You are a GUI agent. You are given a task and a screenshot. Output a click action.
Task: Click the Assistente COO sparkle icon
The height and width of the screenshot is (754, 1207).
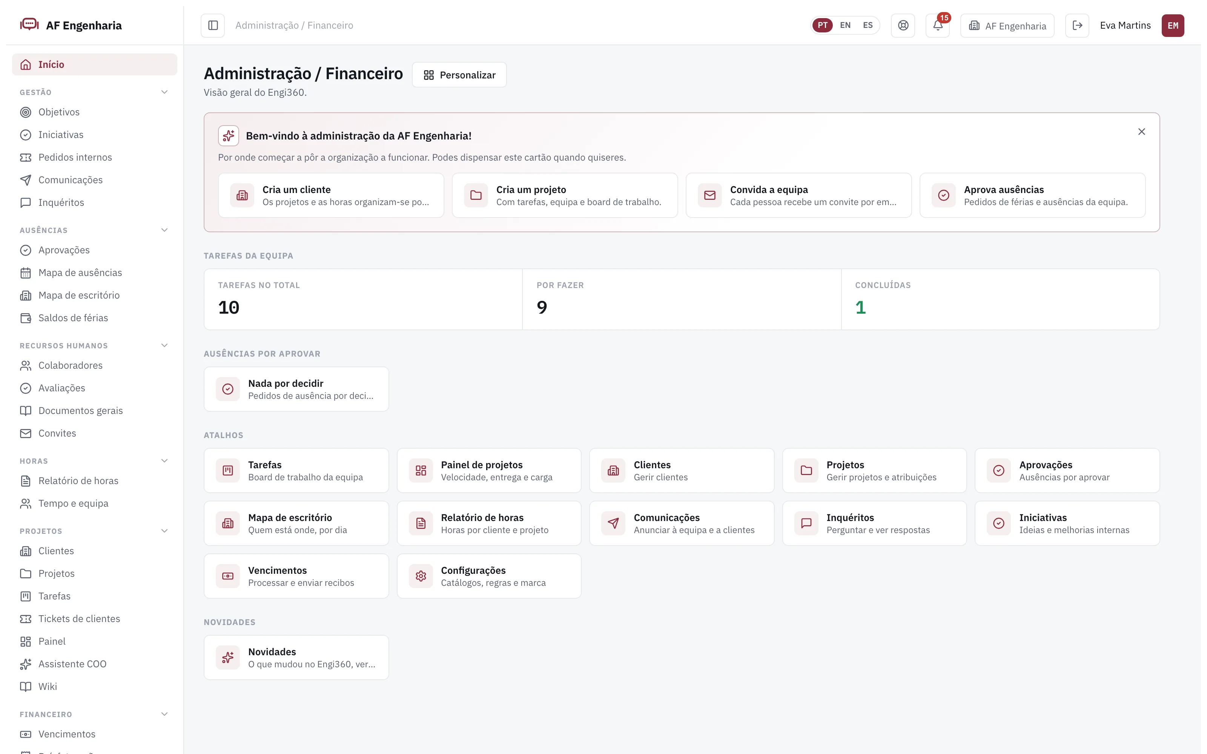26,664
